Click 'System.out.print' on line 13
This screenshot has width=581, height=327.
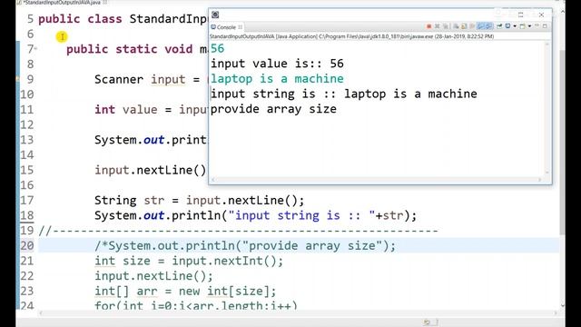click(x=151, y=140)
